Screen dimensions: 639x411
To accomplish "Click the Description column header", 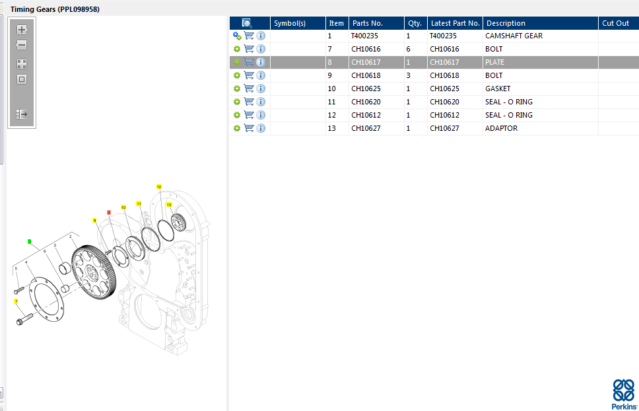I will (x=540, y=23).
